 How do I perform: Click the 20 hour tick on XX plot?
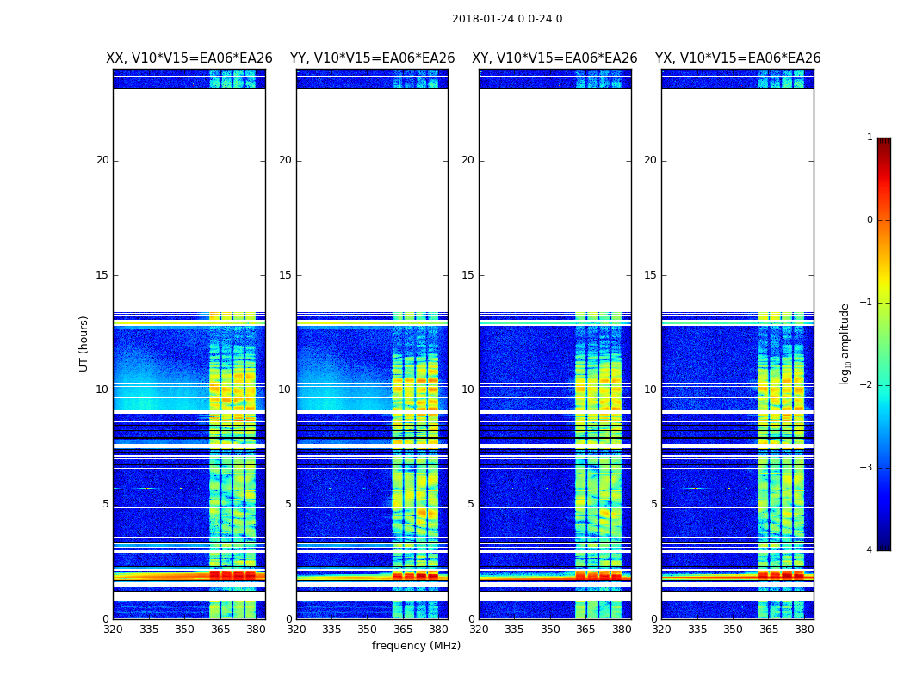click(102, 160)
